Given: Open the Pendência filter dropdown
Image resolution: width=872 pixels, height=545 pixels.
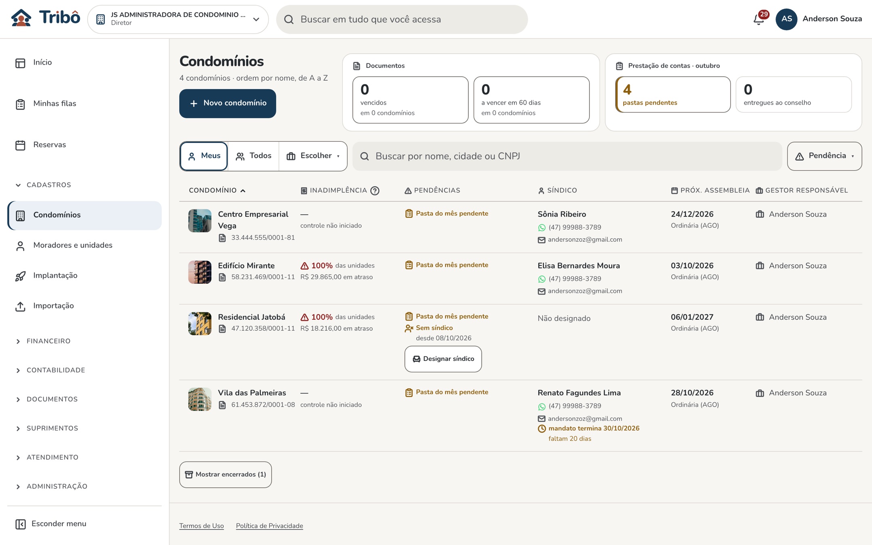Looking at the screenshot, I should [824, 156].
